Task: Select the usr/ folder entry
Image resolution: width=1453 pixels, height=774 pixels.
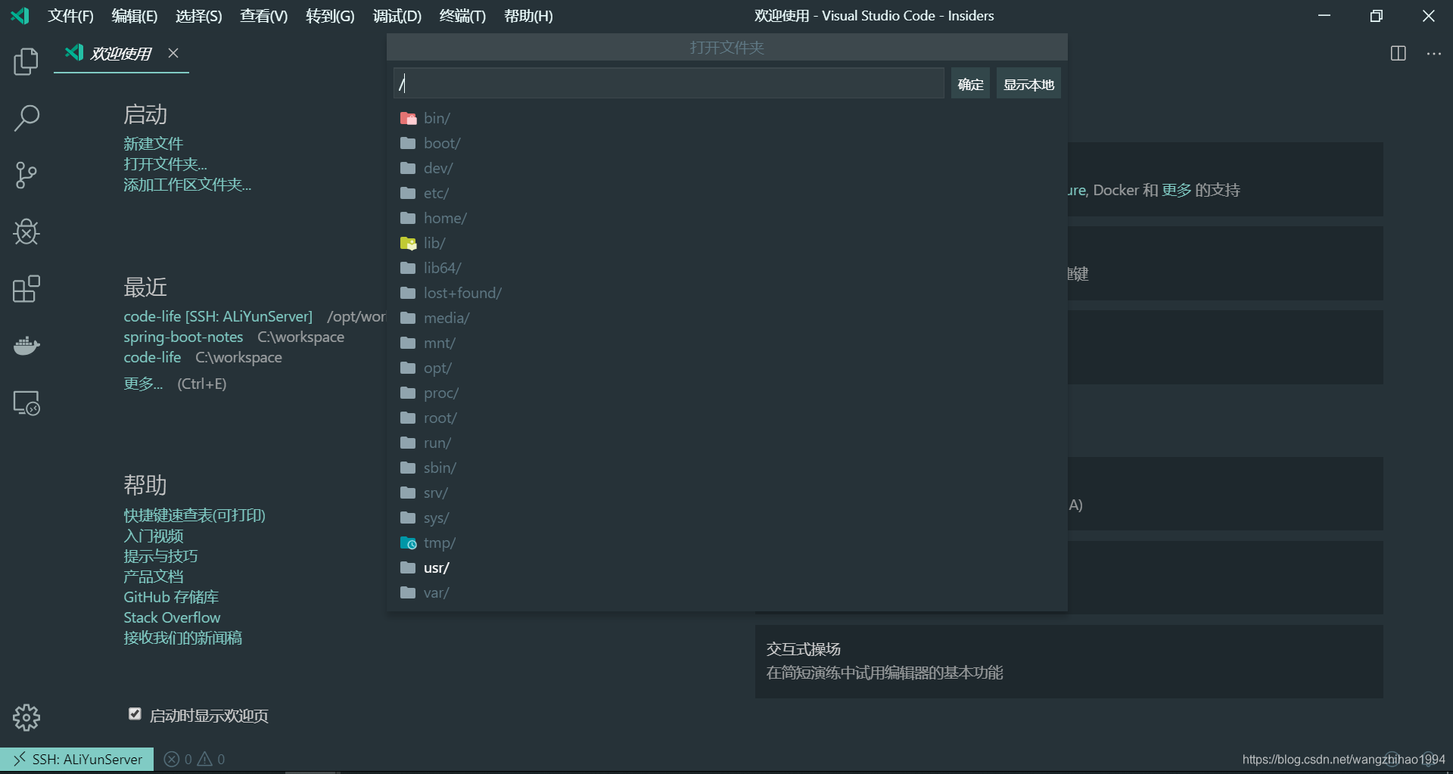Action: 726,567
